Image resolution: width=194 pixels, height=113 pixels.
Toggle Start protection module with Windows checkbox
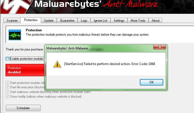point(7,83)
